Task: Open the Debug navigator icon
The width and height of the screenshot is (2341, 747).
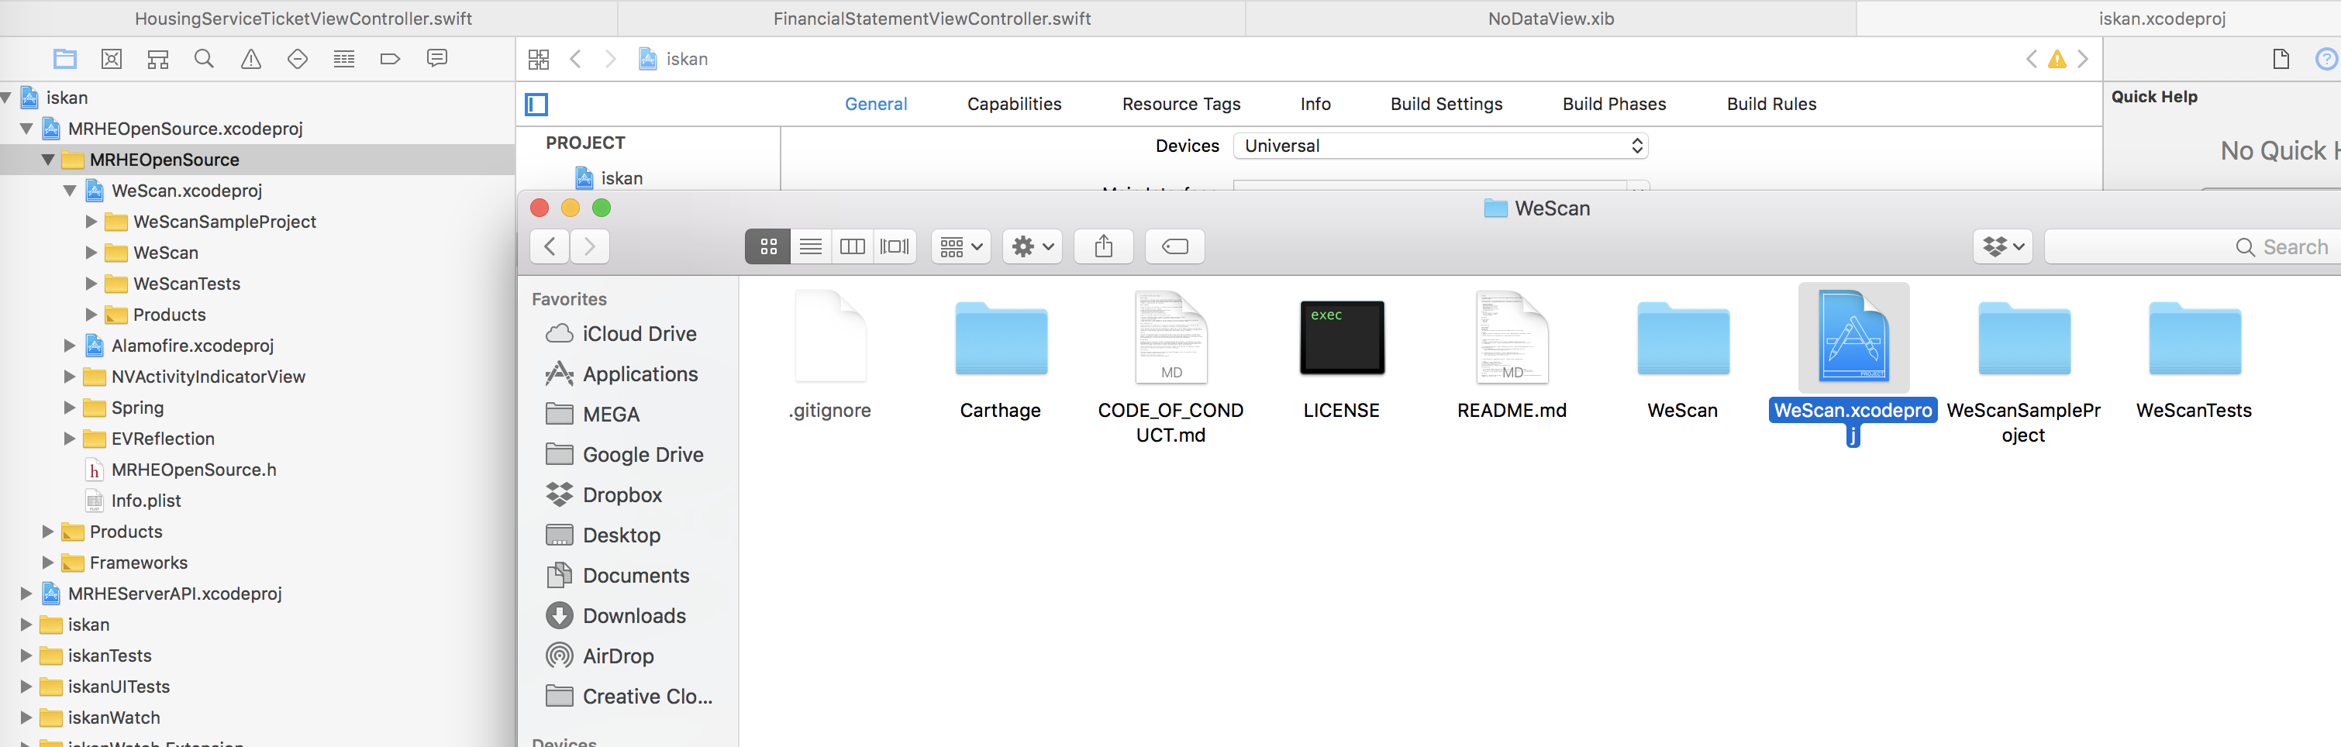Action: coord(343,59)
